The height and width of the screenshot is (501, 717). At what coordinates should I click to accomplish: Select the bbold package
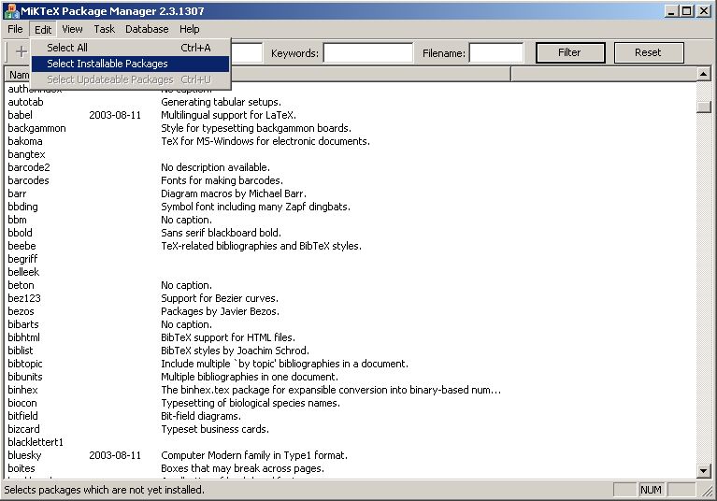[21, 233]
